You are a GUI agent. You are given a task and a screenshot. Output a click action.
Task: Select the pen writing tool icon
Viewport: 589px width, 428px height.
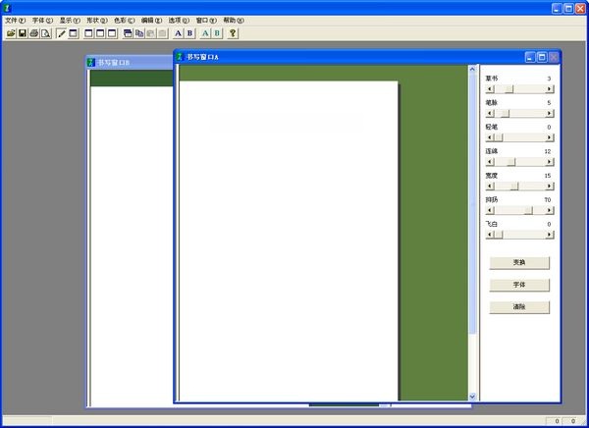point(61,33)
